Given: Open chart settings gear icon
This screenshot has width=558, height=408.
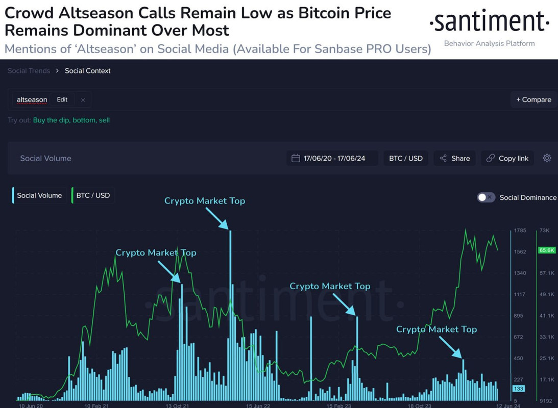Looking at the screenshot, I should point(547,158).
